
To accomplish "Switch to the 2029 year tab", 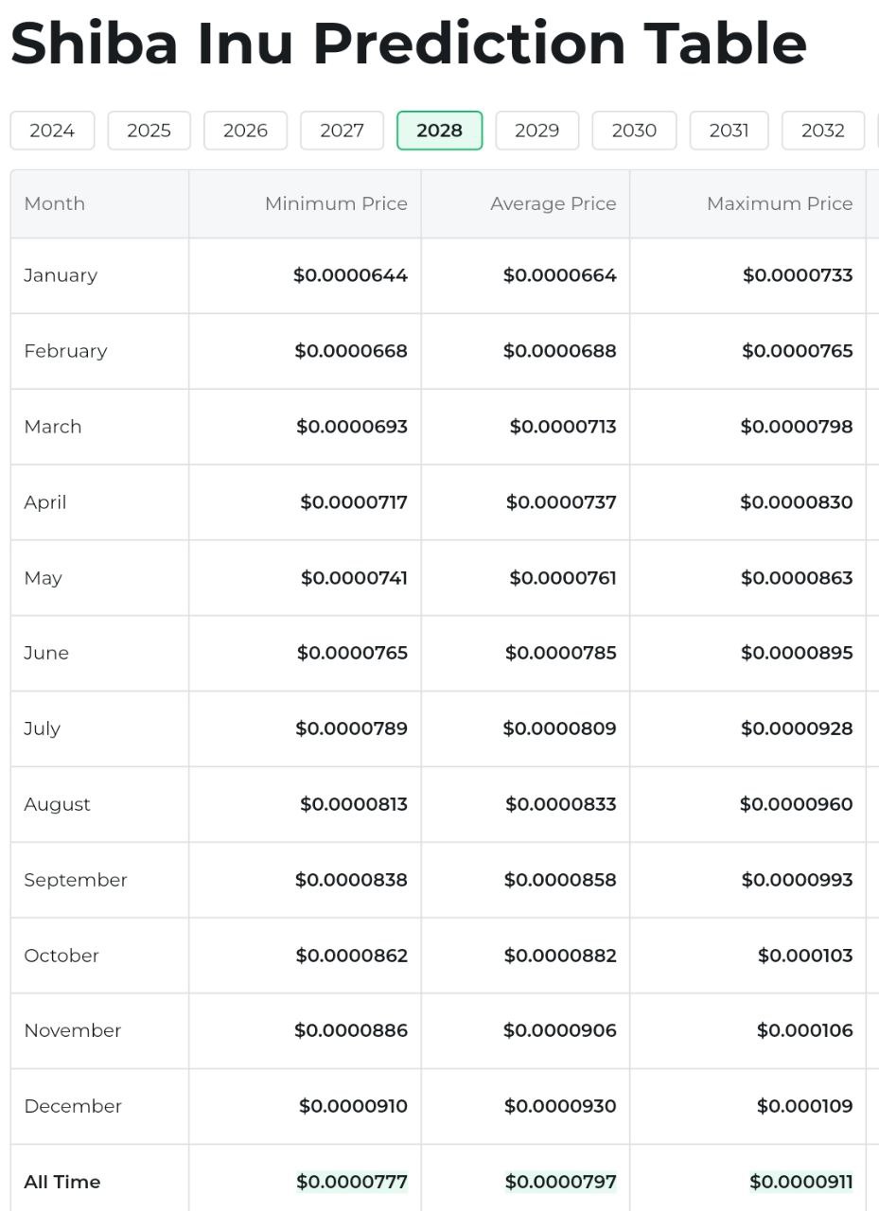I will [x=536, y=131].
